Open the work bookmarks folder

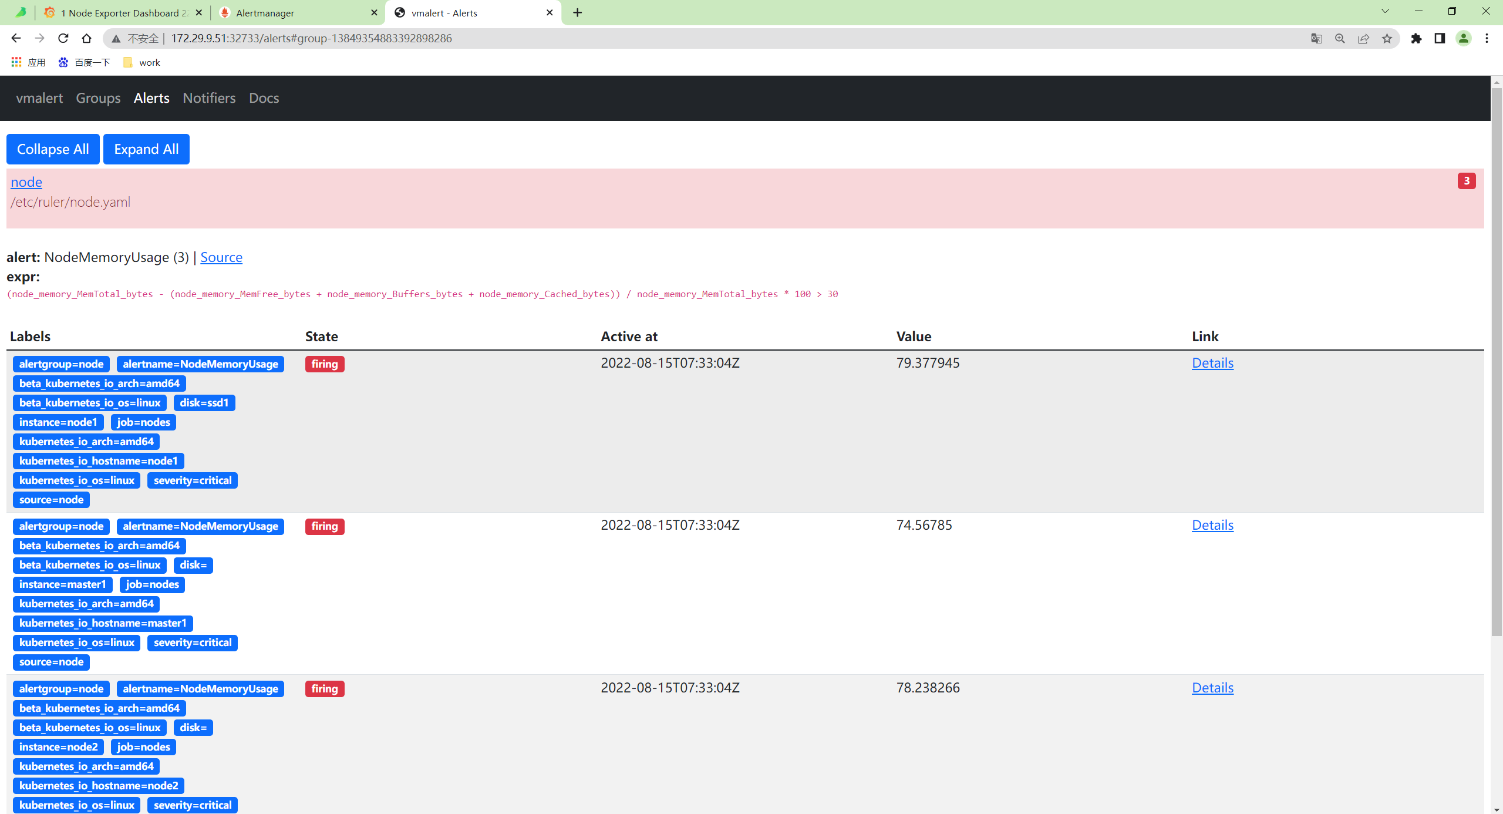click(x=141, y=62)
